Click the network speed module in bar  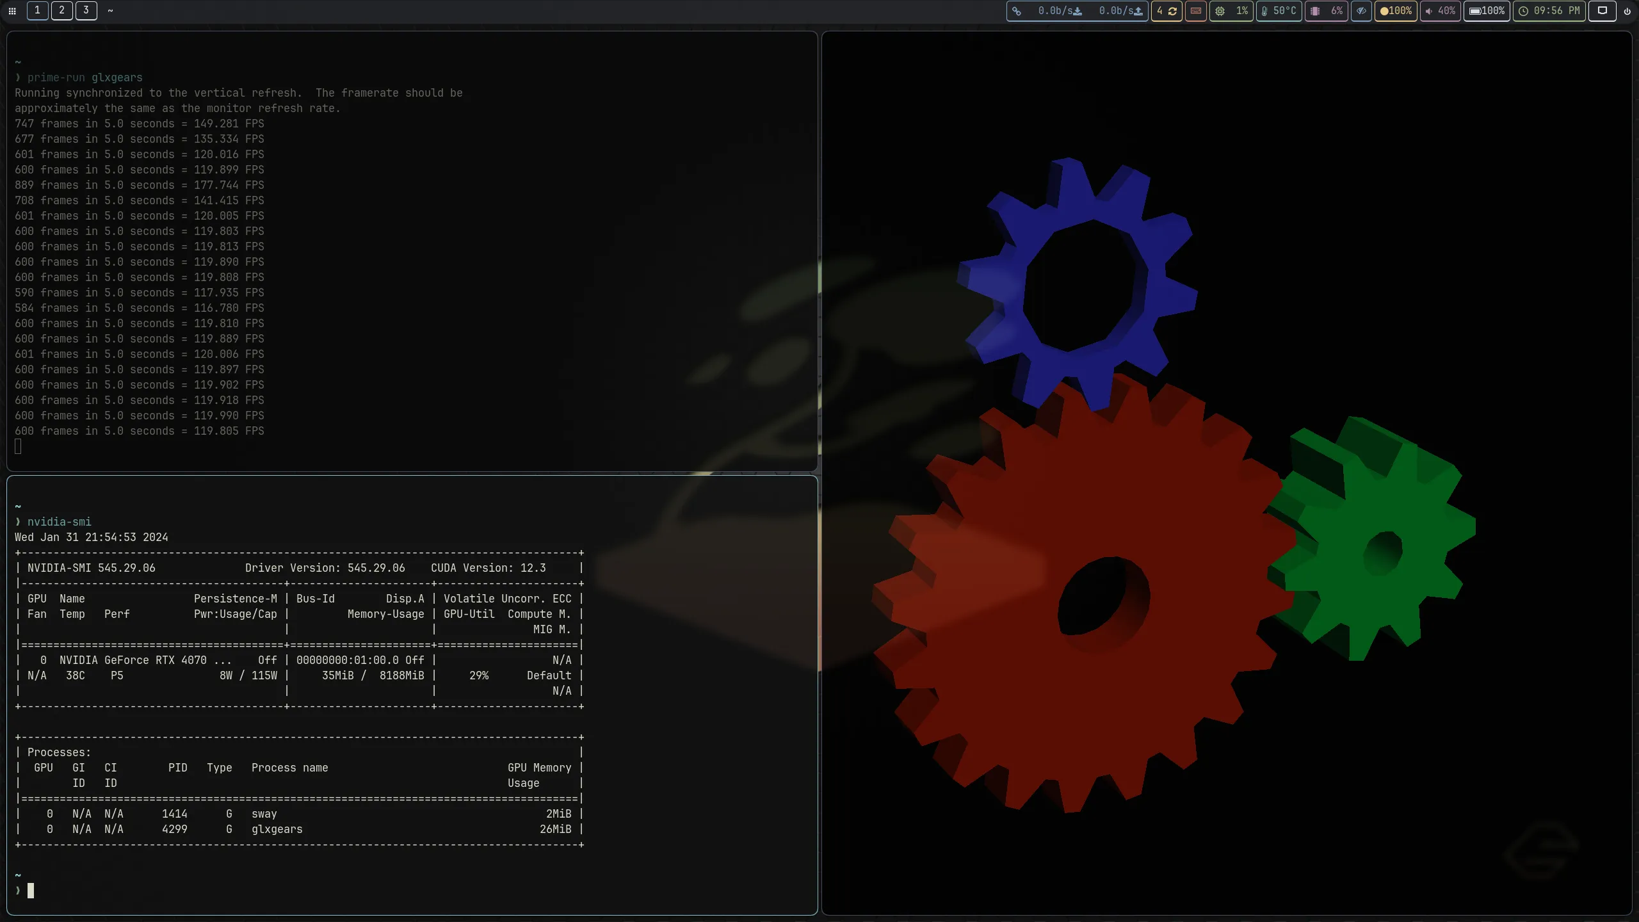tap(1078, 11)
